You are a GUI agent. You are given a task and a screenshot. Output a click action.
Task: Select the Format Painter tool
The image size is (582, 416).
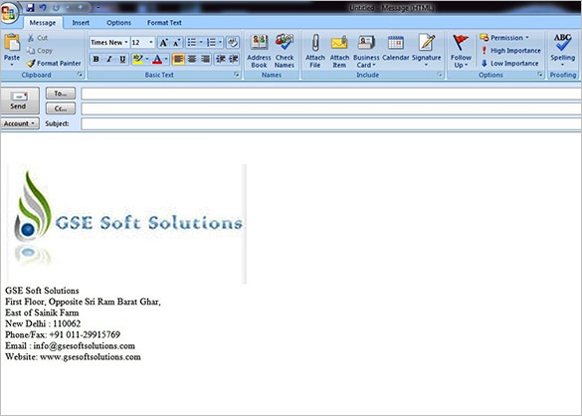(54, 64)
